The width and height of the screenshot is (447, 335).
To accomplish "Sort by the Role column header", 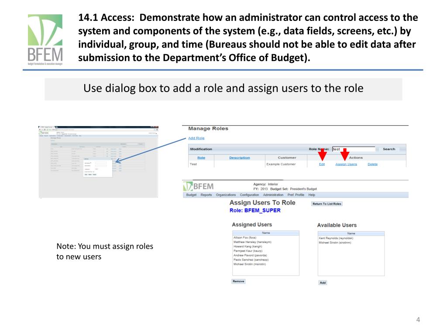I will pos(201,157).
